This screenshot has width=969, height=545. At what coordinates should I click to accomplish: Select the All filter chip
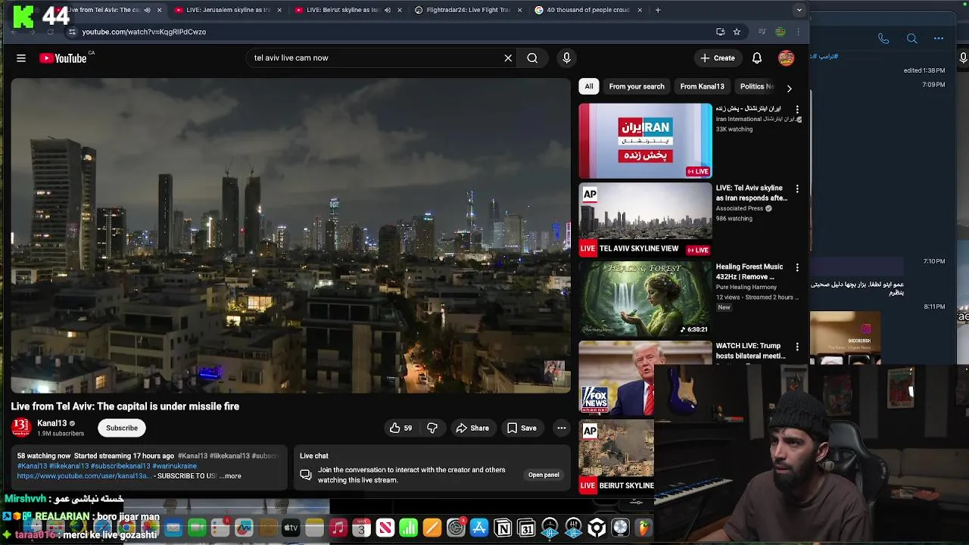[x=589, y=86]
